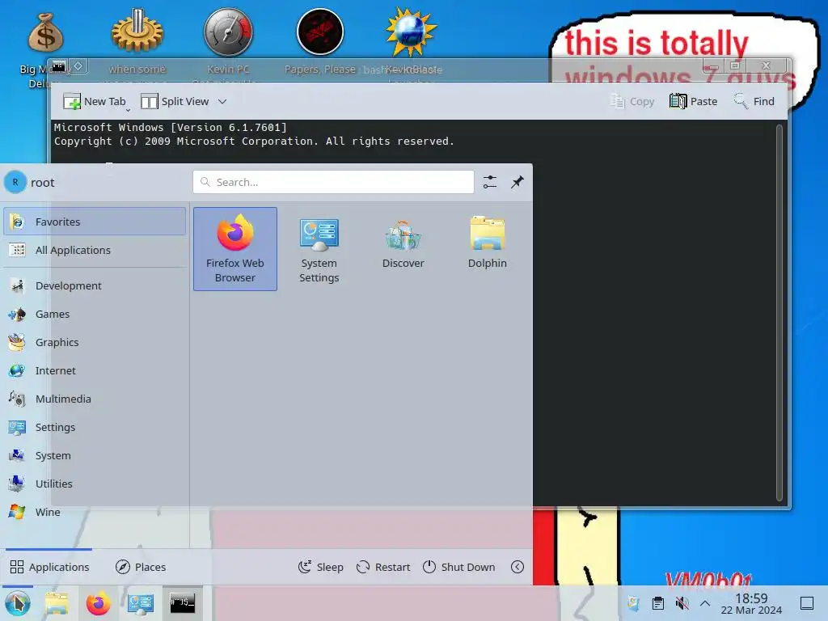Click the root user avatar
The image size is (828, 621).
pyautogui.click(x=15, y=182)
